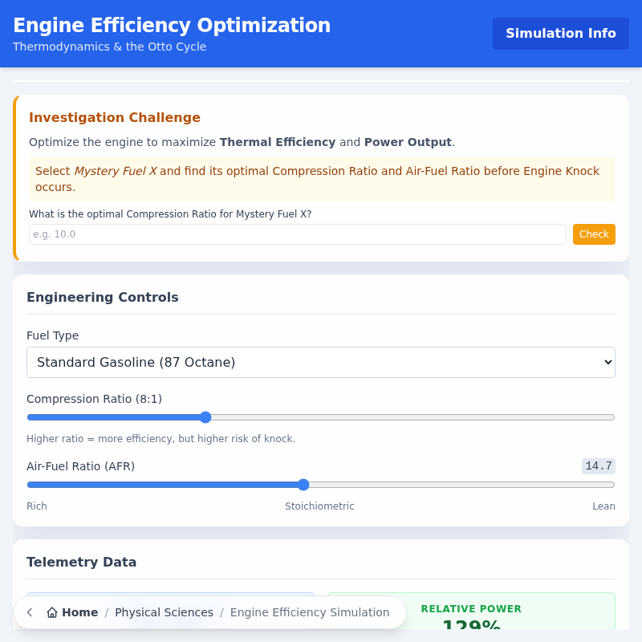Open the Standard Gasoline fuel type dropdown
The image size is (642, 642).
pos(321,362)
